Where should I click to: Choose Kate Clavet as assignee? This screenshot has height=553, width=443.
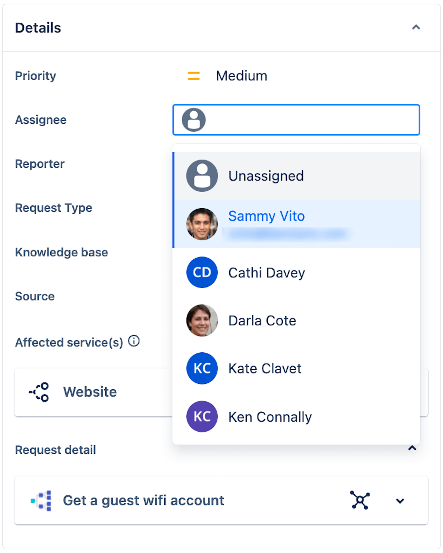coord(265,368)
